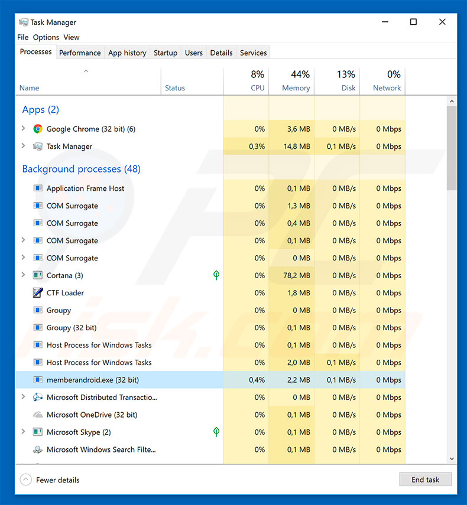Sort by the Disk column header
Screen dimensions: 467x505
337,81
